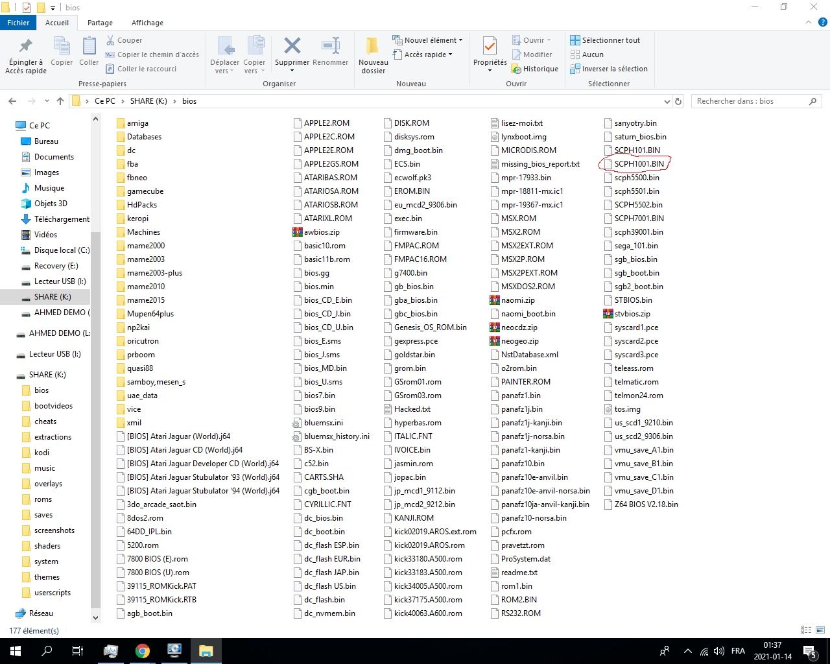Viewport: 830px width, 664px height.
Task: Click the search box for bios
Action: [756, 101]
